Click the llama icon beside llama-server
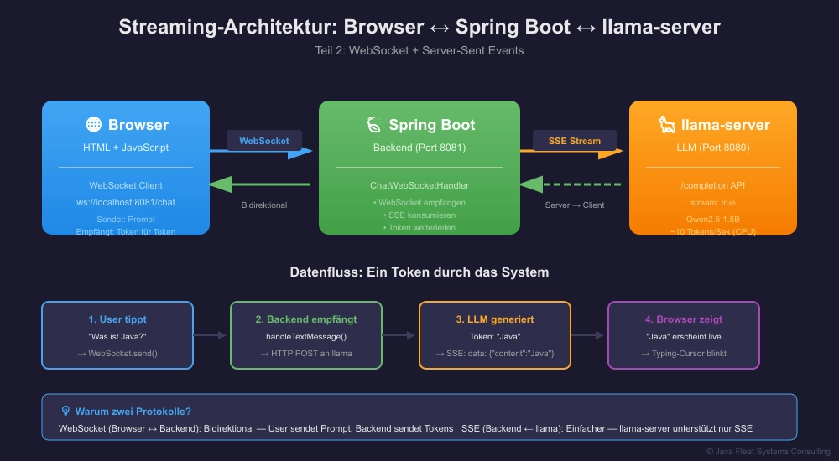This screenshot has width=839, height=461. click(667, 125)
